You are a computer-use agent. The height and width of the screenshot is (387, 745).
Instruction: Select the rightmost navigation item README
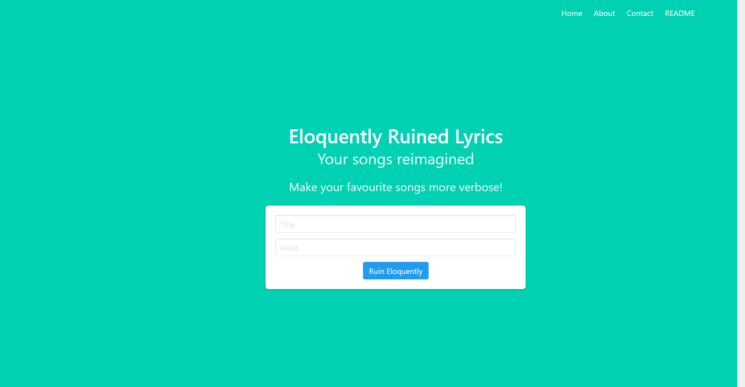[x=679, y=13]
